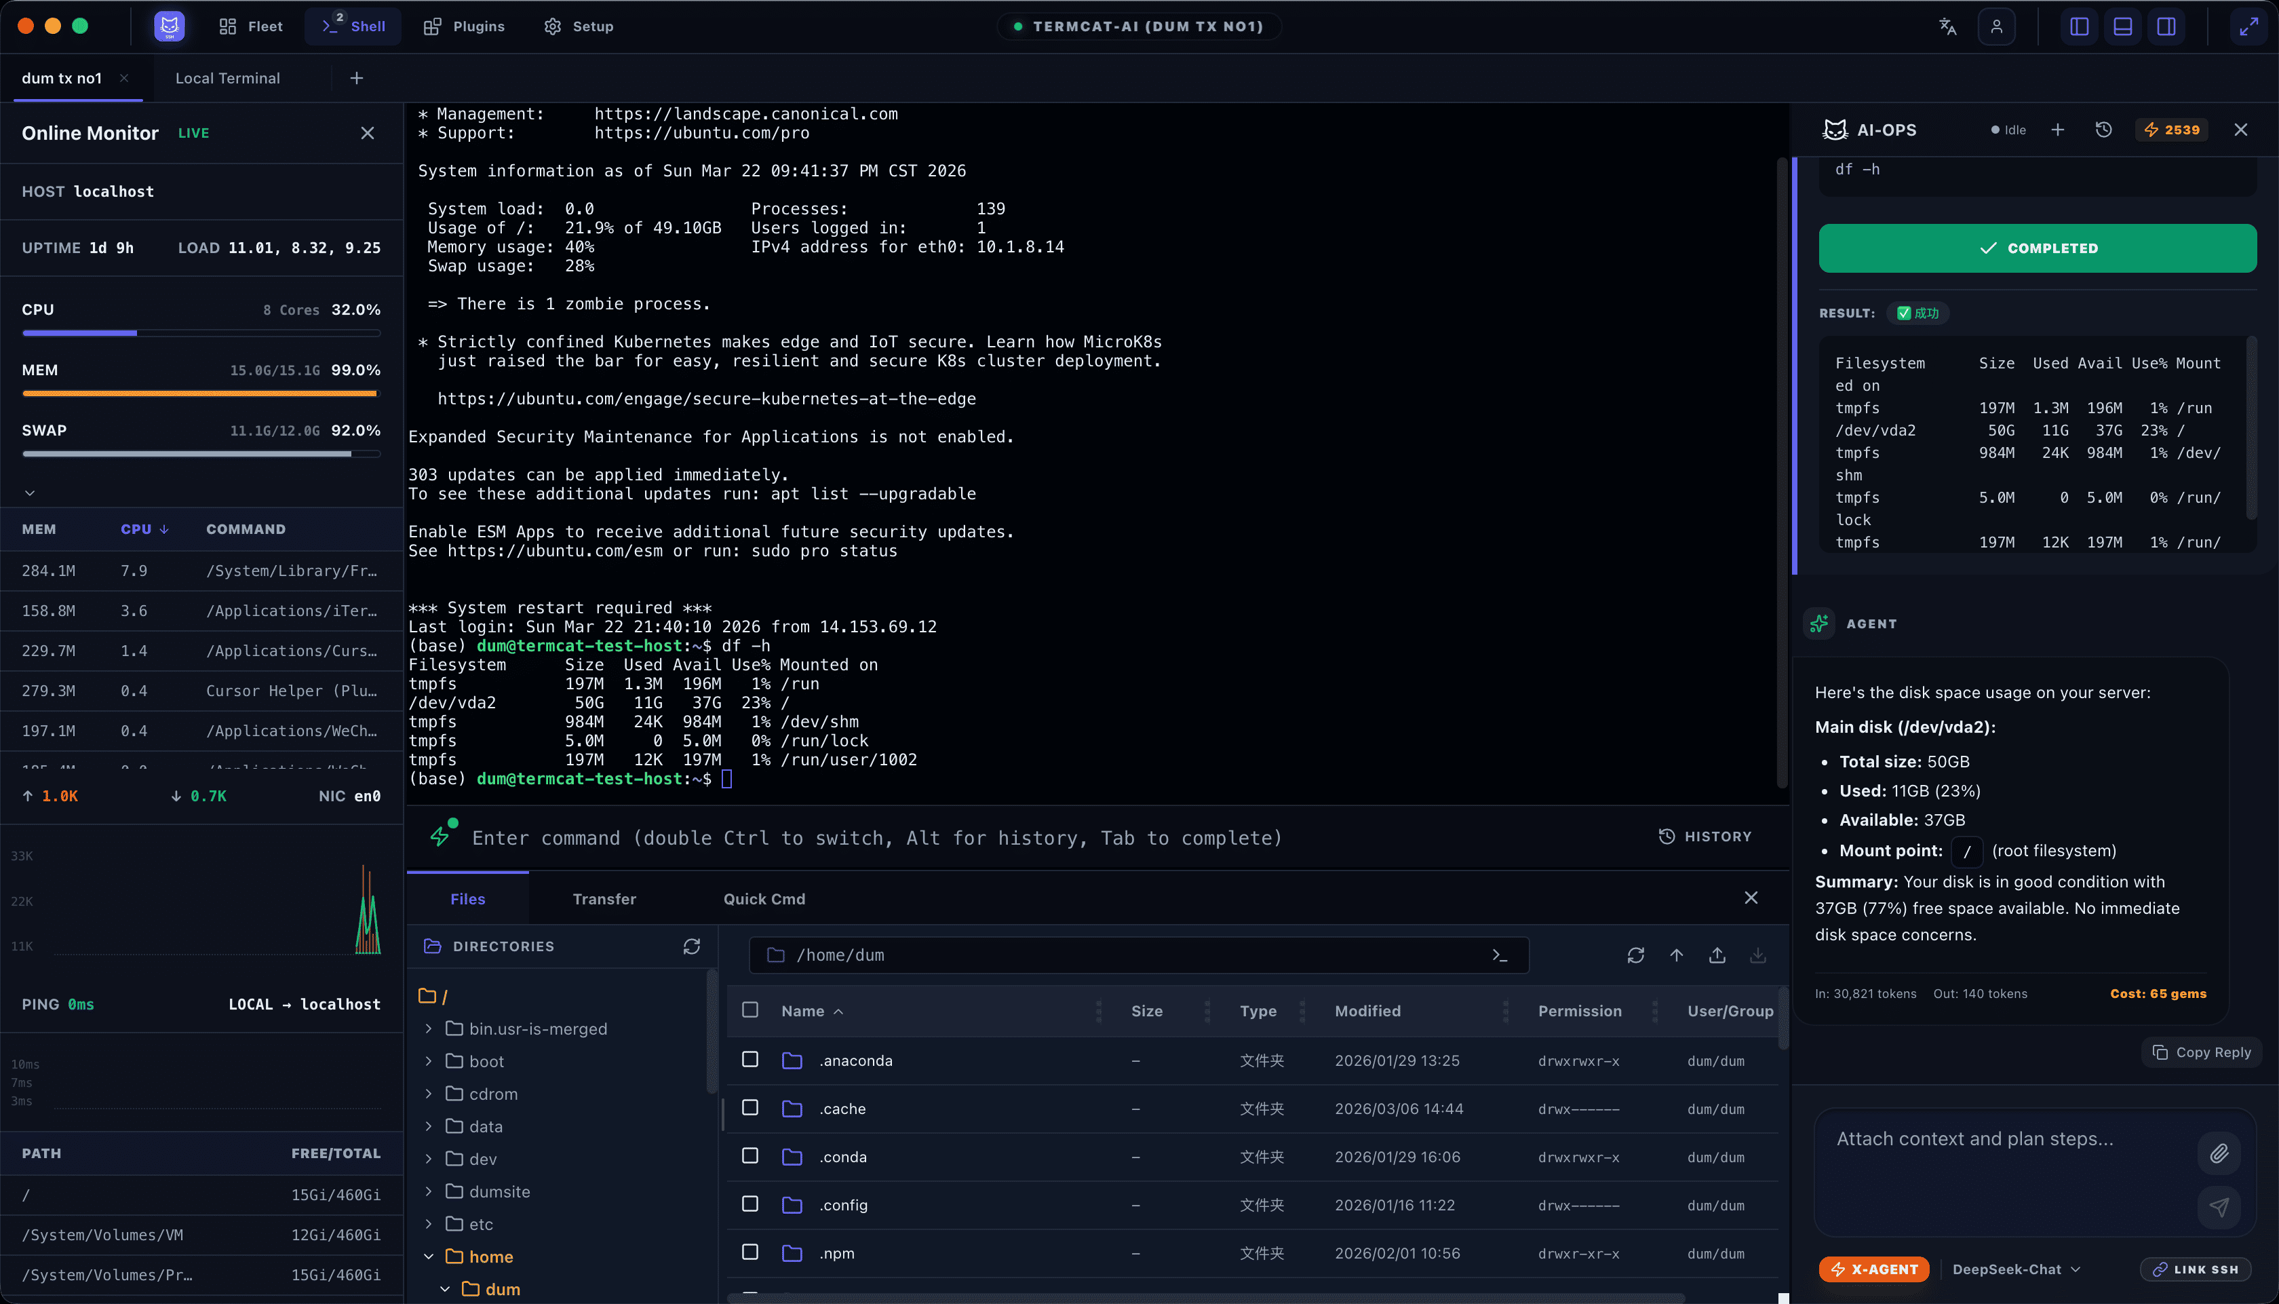Open the user account icon
This screenshot has width=2279, height=1304.
(1996, 27)
